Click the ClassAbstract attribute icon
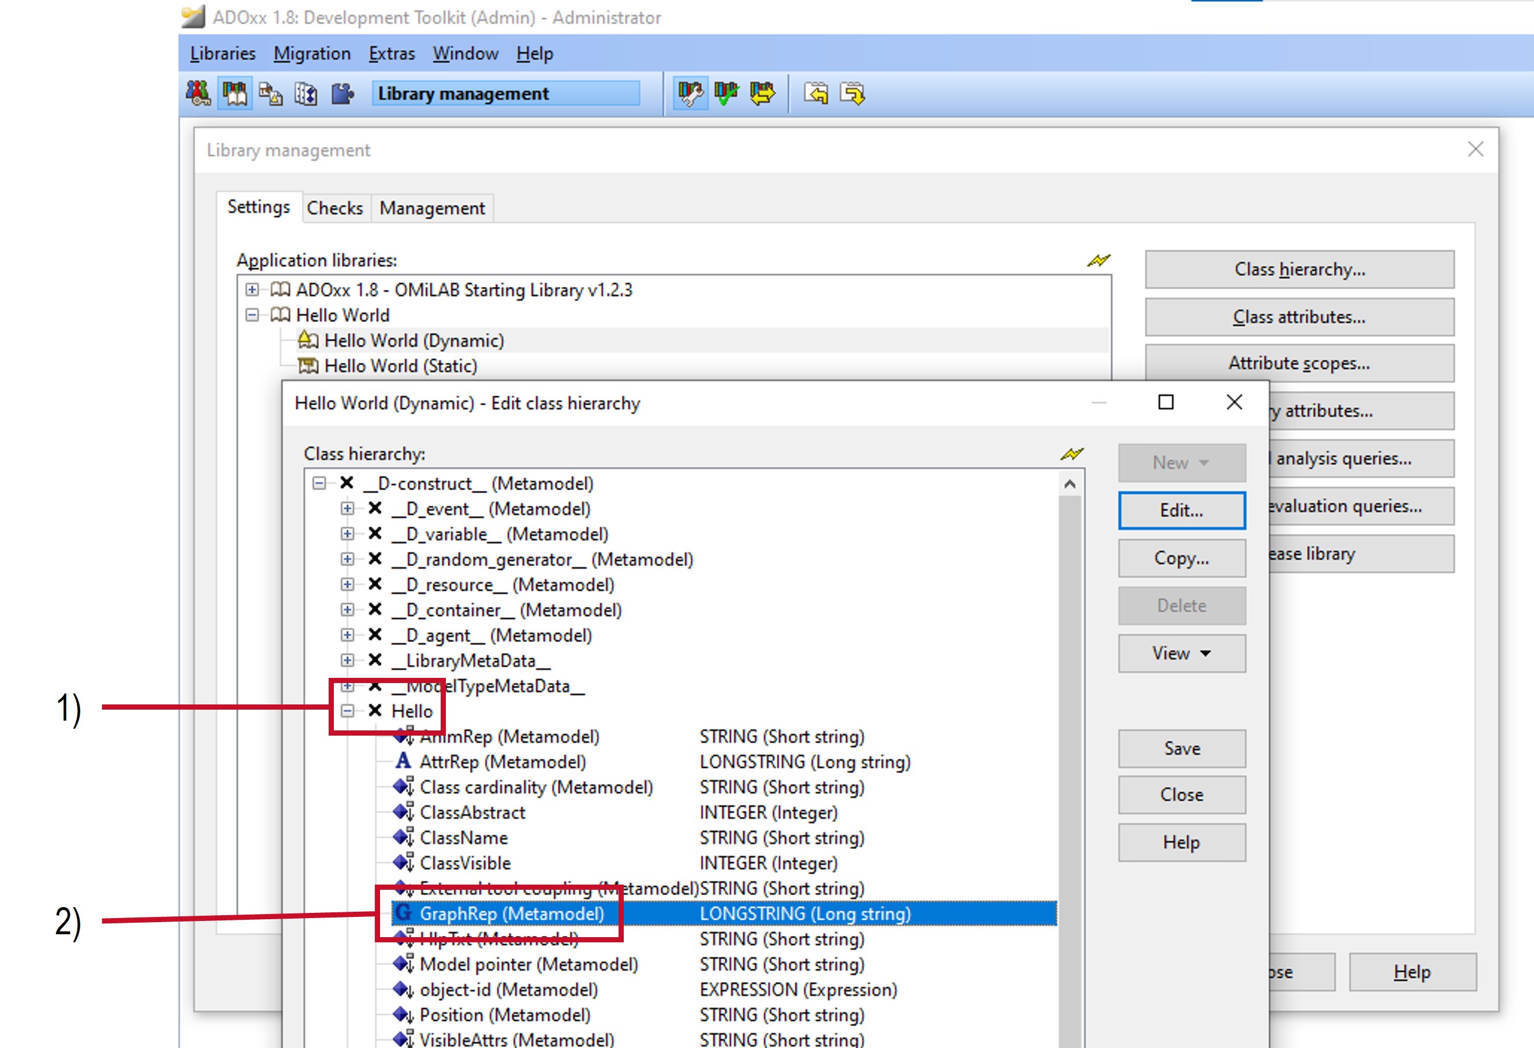The image size is (1534, 1048). [x=403, y=812]
